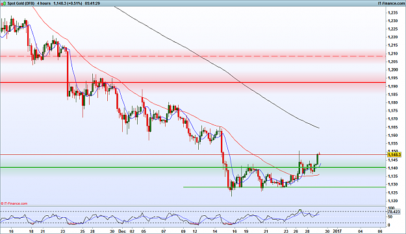
Task: Click the 14 date axis label
Action: [215, 231]
